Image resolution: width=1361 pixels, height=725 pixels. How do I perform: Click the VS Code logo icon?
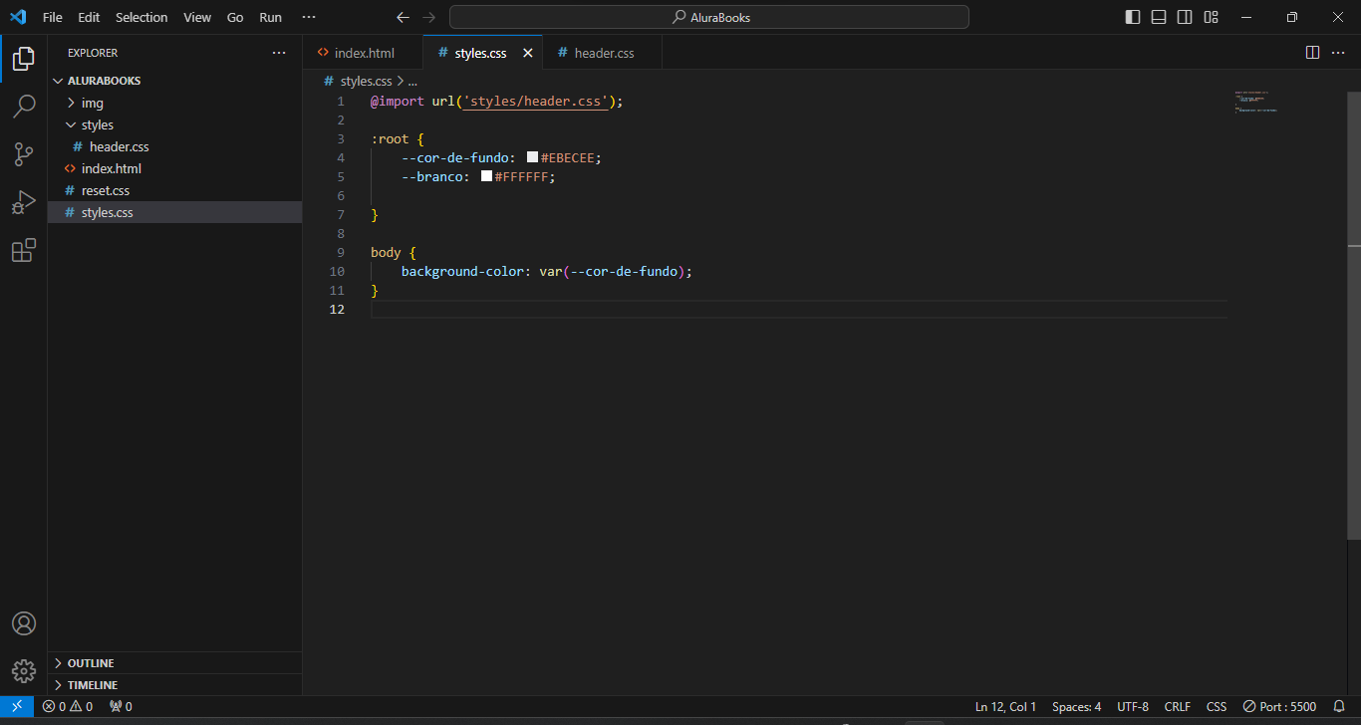pos(18,17)
